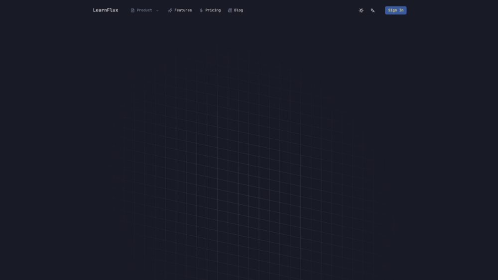498x280 pixels.
Task: Expand the Product dropdown chevron
Action: [157, 10]
